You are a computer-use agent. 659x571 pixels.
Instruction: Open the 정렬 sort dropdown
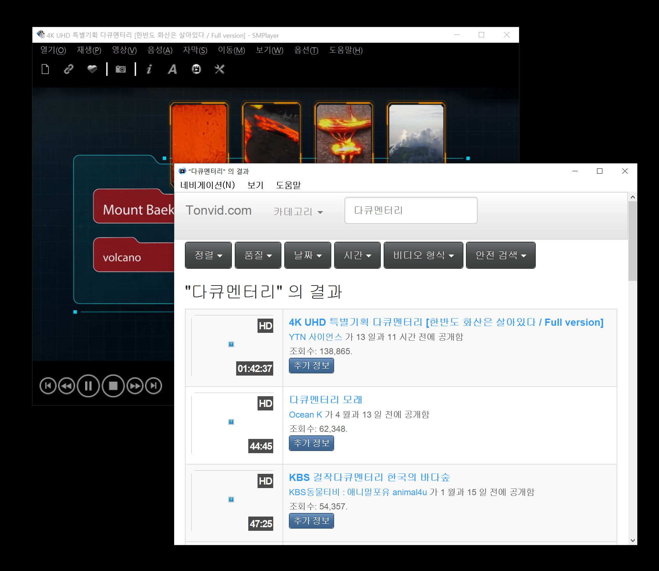point(208,255)
